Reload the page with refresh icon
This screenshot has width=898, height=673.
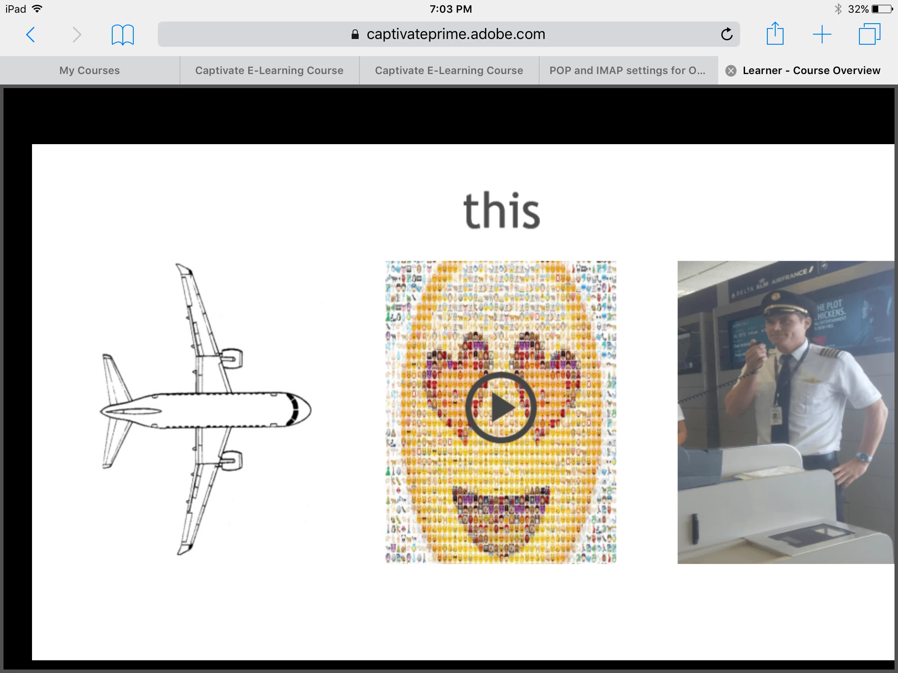click(727, 34)
